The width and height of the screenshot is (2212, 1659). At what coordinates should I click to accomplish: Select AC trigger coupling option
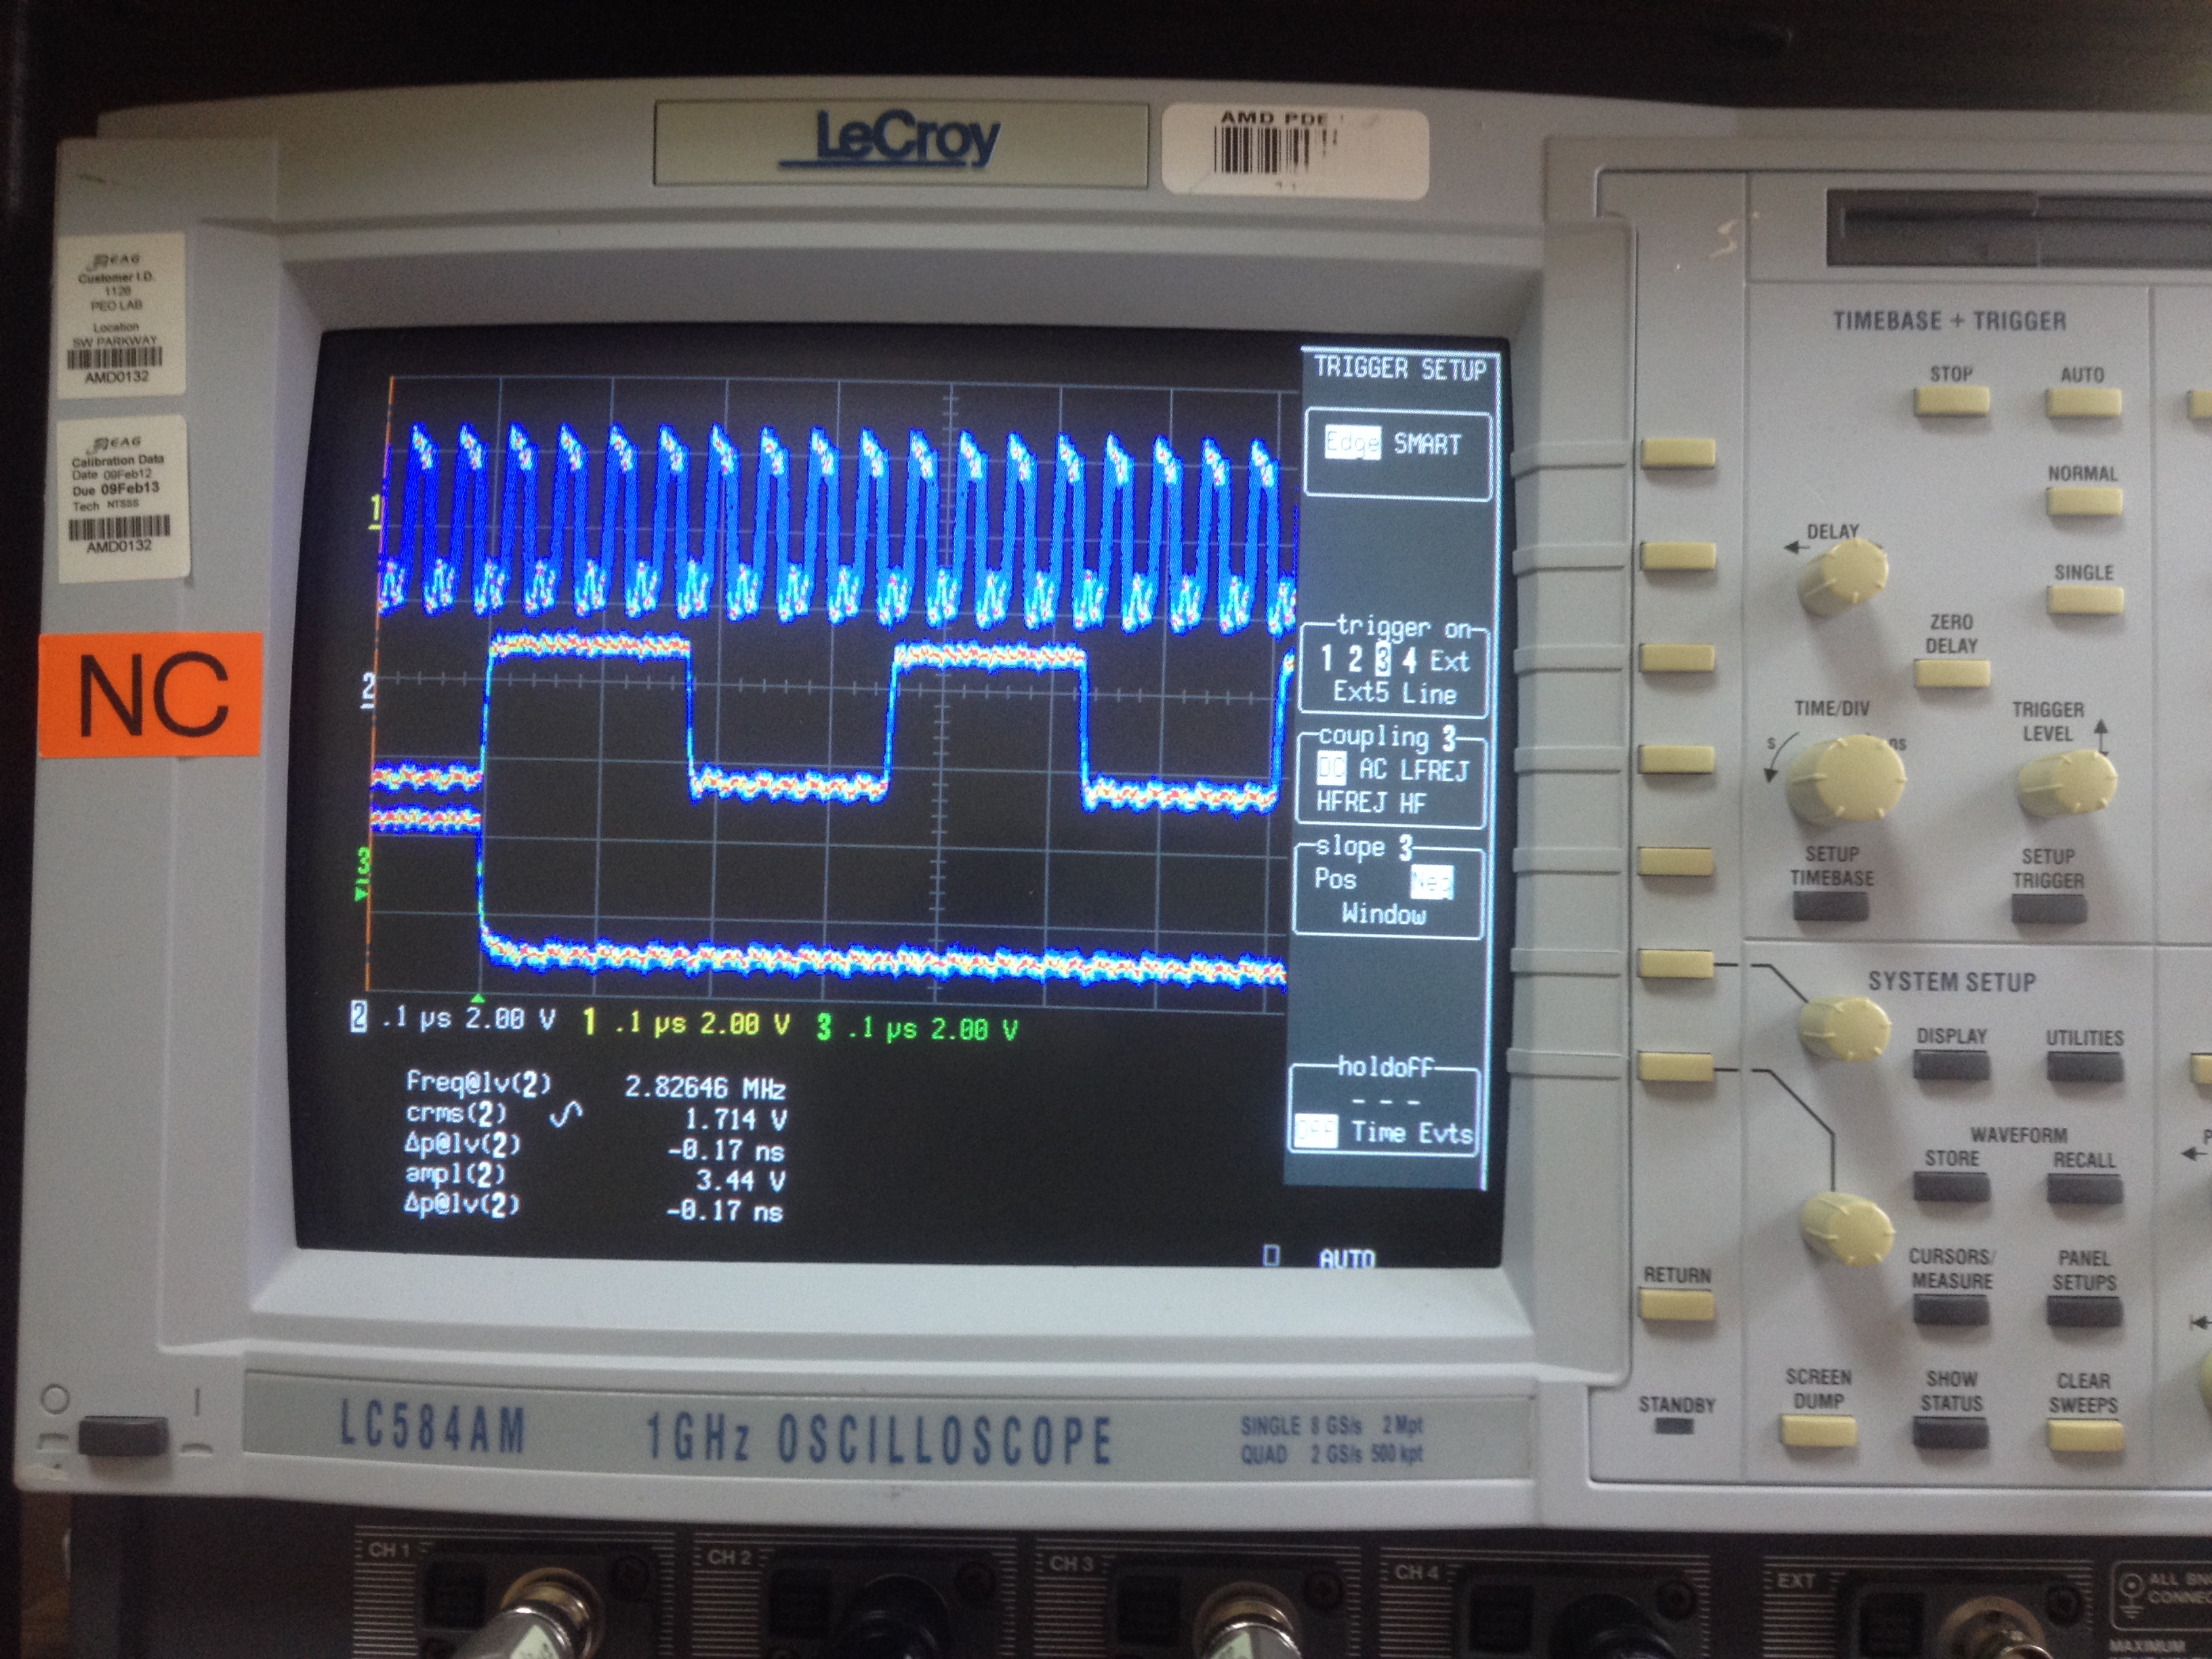click(x=1372, y=769)
